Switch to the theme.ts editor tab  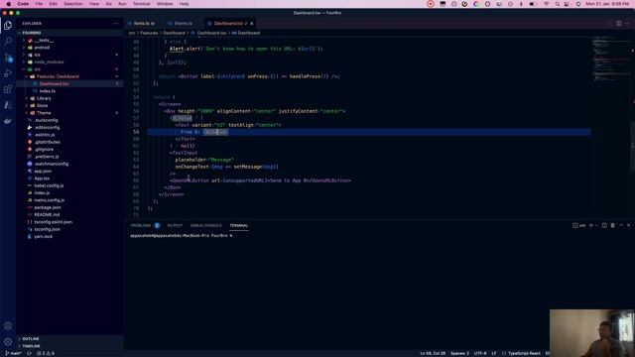(183, 24)
